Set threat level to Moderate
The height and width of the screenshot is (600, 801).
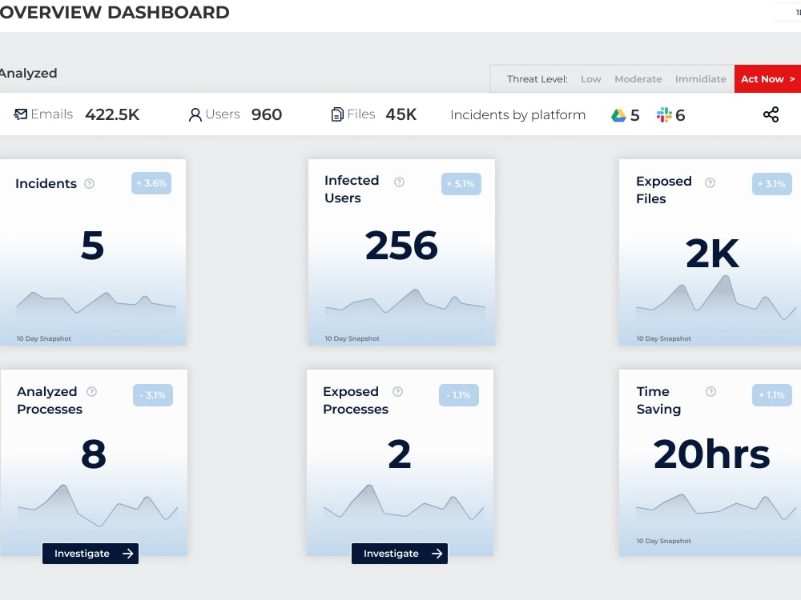tap(638, 78)
